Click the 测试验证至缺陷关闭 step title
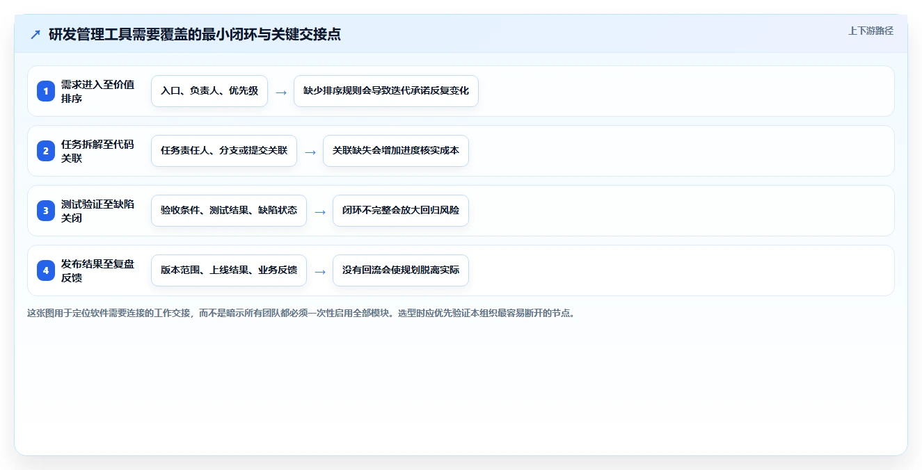The height and width of the screenshot is (470, 922). pyautogui.click(x=98, y=211)
